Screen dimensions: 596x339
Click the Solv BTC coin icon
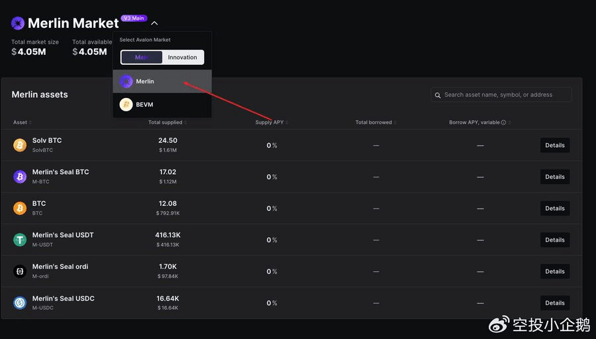coord(20,145)
